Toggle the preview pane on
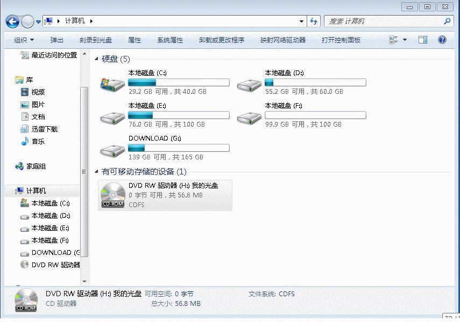Image resolution: width=460 pixels, height=322 pixels. (423, 39)
